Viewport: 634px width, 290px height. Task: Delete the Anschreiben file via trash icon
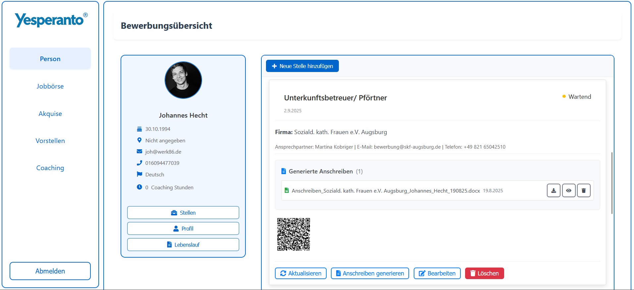584,191
